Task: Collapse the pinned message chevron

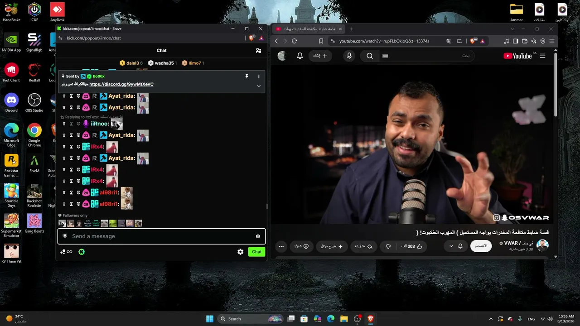Action: pos(259,86)
